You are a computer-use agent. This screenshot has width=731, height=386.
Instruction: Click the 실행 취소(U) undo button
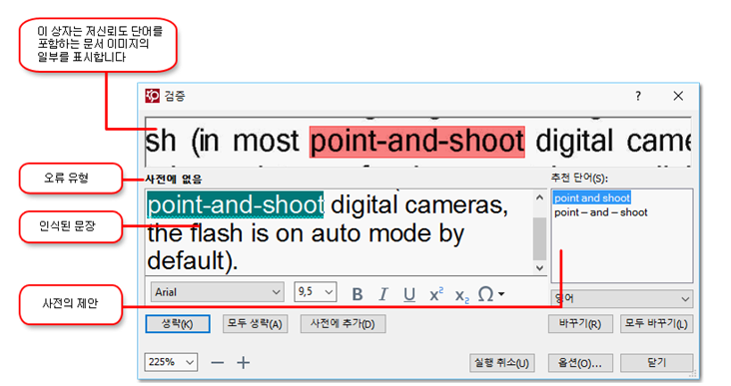pyautogui.click(x=502, y=363)
